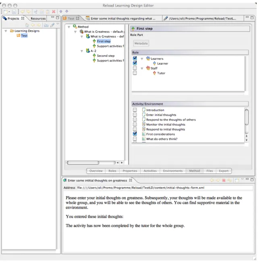
Task: Click the Save disk toolbar icon
Action: [14, 12]
